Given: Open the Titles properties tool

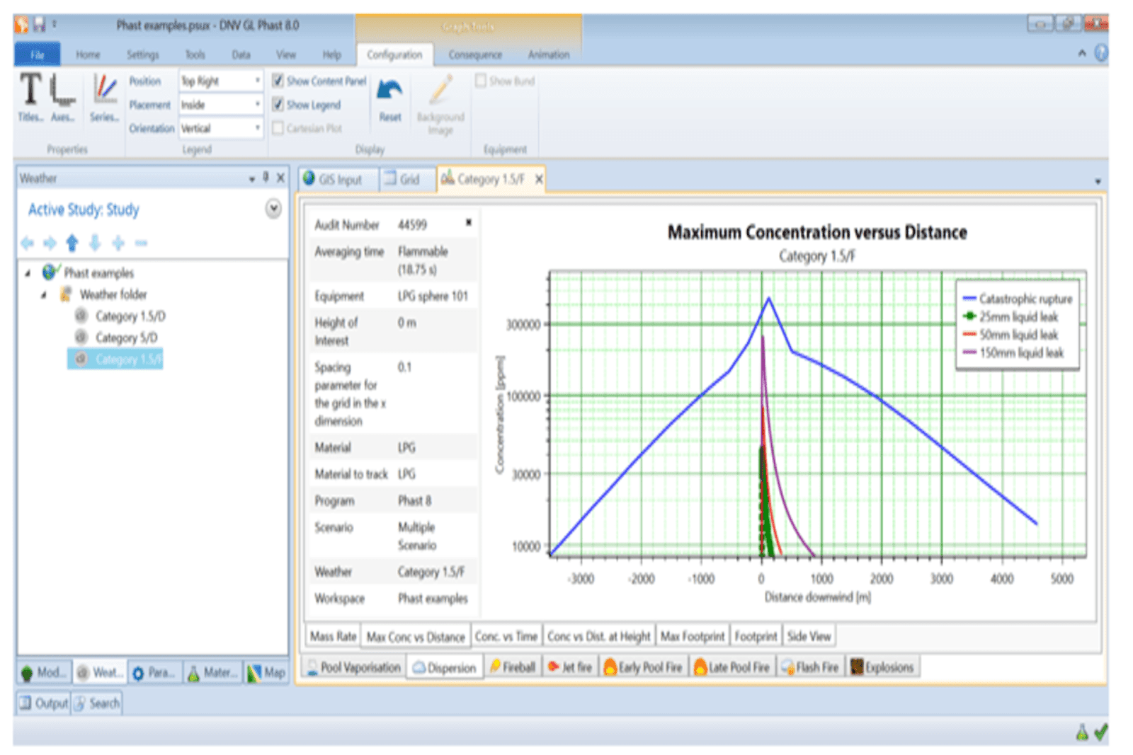Looking at the screenshot, I should 30,97.
